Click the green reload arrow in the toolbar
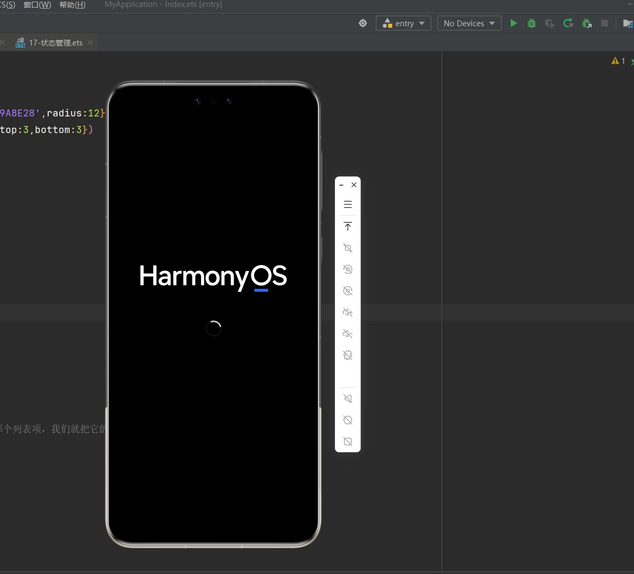This screenshot has width=634, height=574. tap(568, 23)
